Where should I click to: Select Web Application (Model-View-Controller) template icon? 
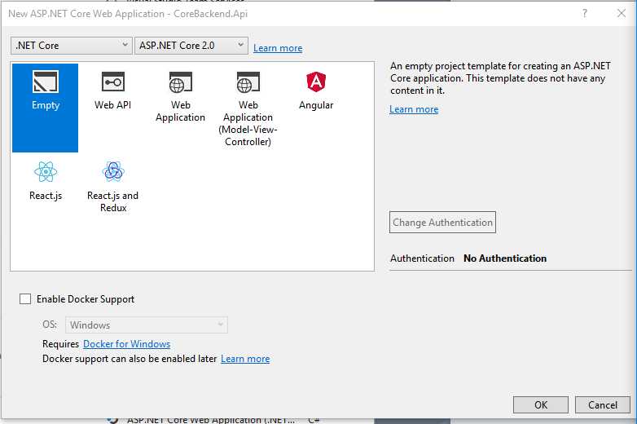[x=248, y=82]
